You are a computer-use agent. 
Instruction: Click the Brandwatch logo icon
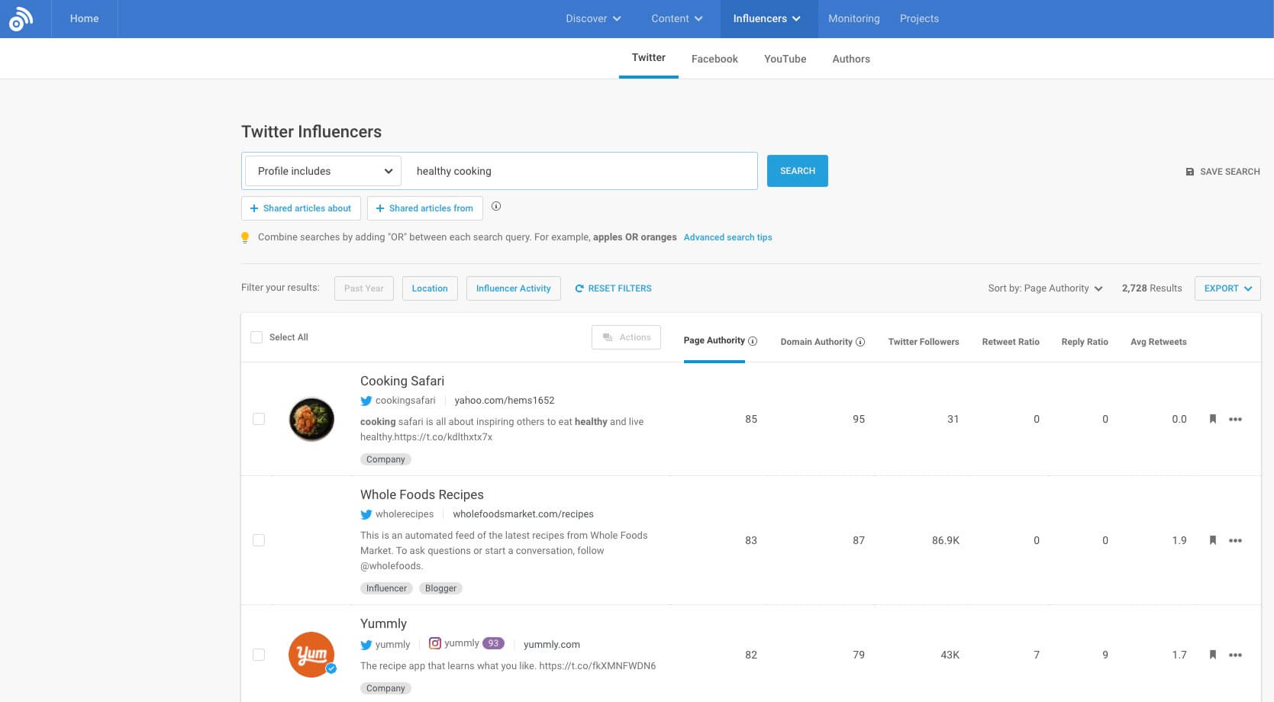(x=21, y=18)
